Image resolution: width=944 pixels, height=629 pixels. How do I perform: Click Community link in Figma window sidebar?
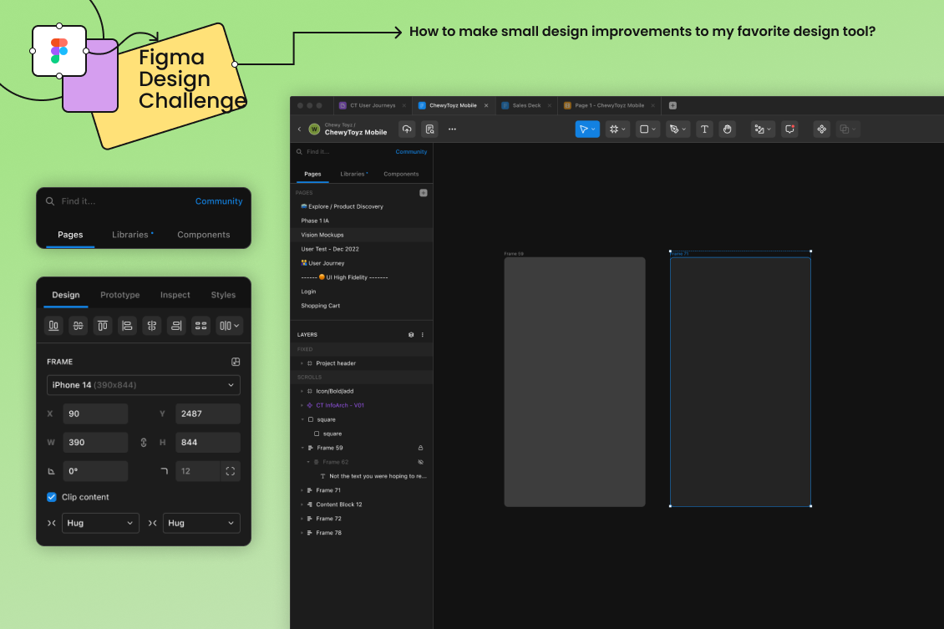(x=411, y=152)
